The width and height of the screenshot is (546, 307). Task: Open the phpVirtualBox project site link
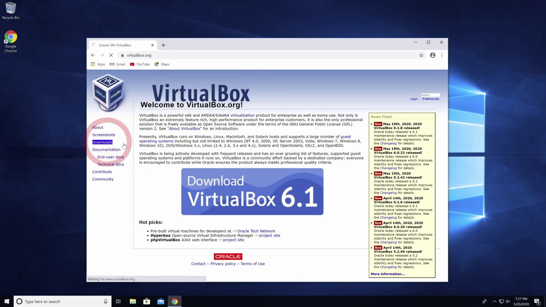233,240
